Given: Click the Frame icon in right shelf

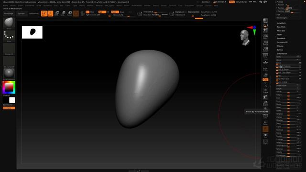Looking at the screenshot, I should 265,91.
